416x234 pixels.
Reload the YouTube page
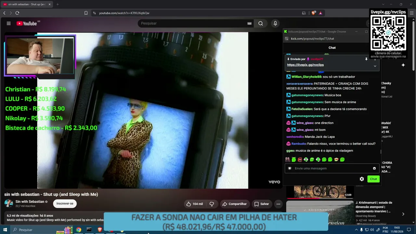pyautogui.click(x=17, y=13)
